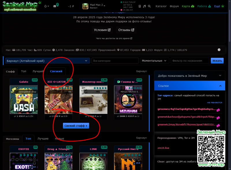This screenshot has width=231, height=170.
Task: Open the Моментальные dropdown
Action: pyautogui.click(x=154, y=61)
